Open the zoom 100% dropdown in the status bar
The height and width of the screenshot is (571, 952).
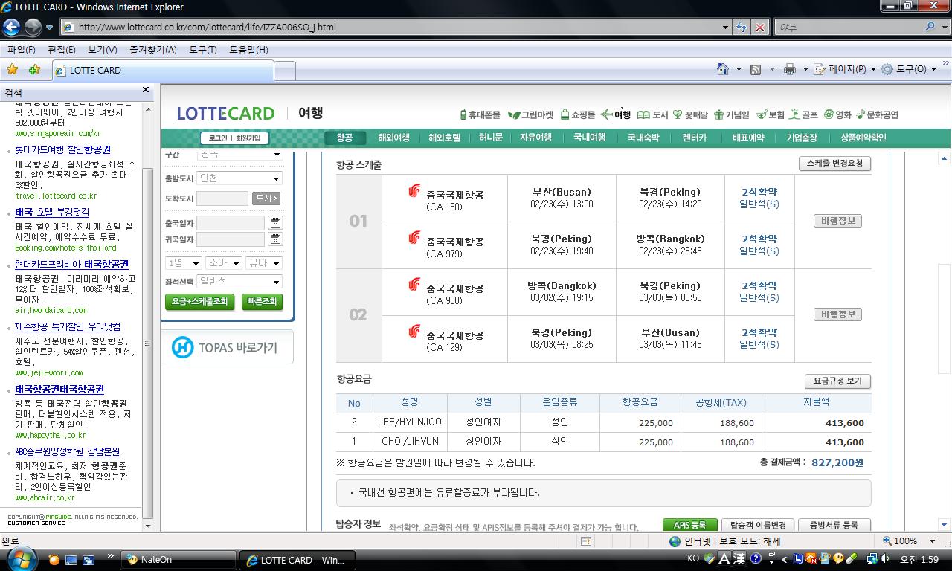point(931,541)
